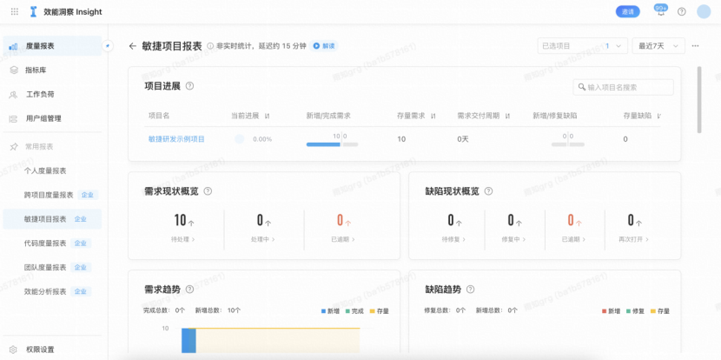721x360 pixels.
Task: Open the 敏捷研发示例项目 link
Action: tap(176, 139)
